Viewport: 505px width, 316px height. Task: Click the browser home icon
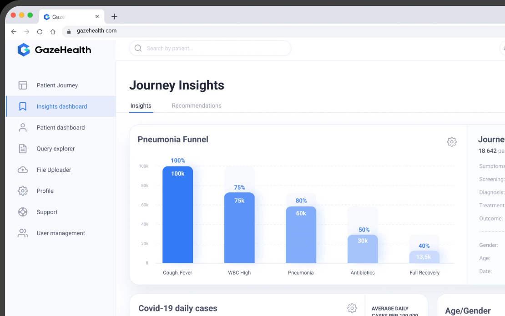(53, 31)
